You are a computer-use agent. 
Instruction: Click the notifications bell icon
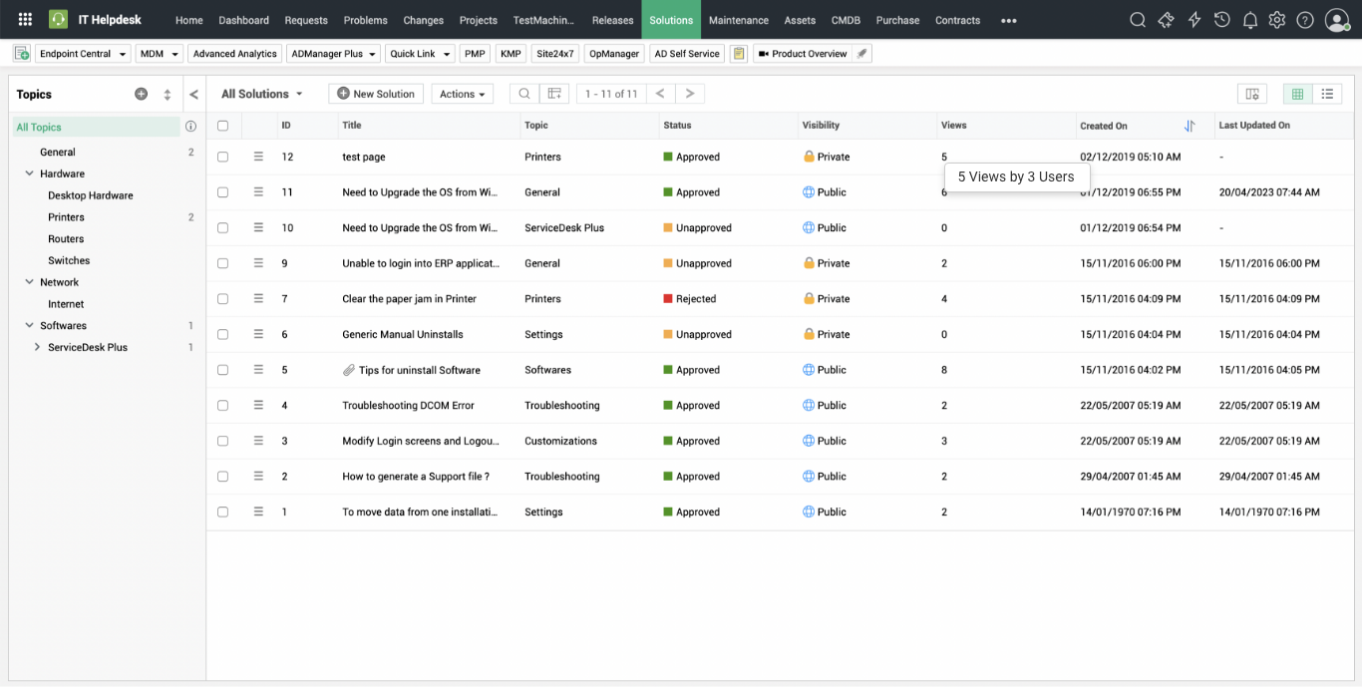point(1249,20)
